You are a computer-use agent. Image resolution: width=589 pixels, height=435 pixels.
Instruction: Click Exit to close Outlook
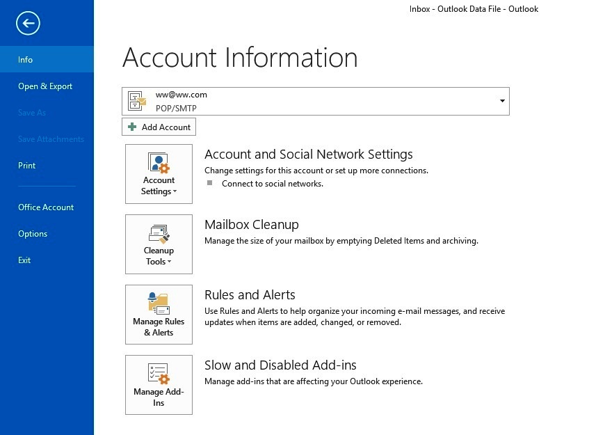point(24,260)
